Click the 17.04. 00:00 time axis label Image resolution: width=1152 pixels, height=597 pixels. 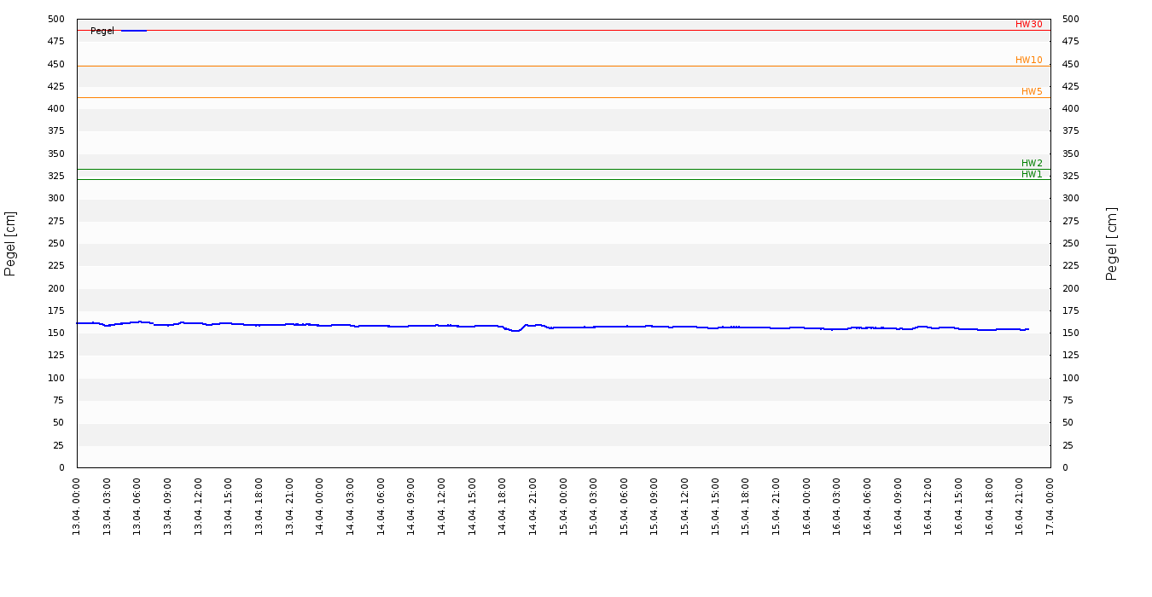click(1050, 507)
